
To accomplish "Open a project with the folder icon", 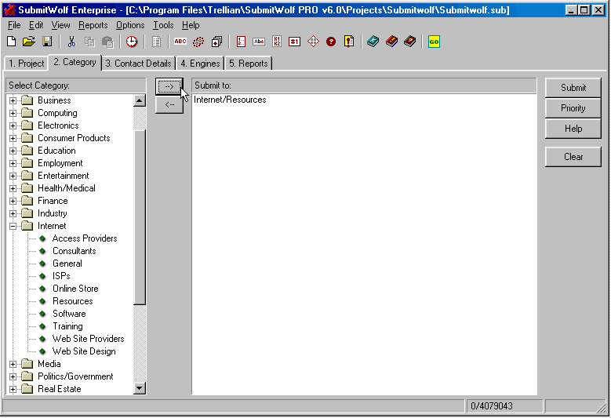I will (x=29, y=42).
